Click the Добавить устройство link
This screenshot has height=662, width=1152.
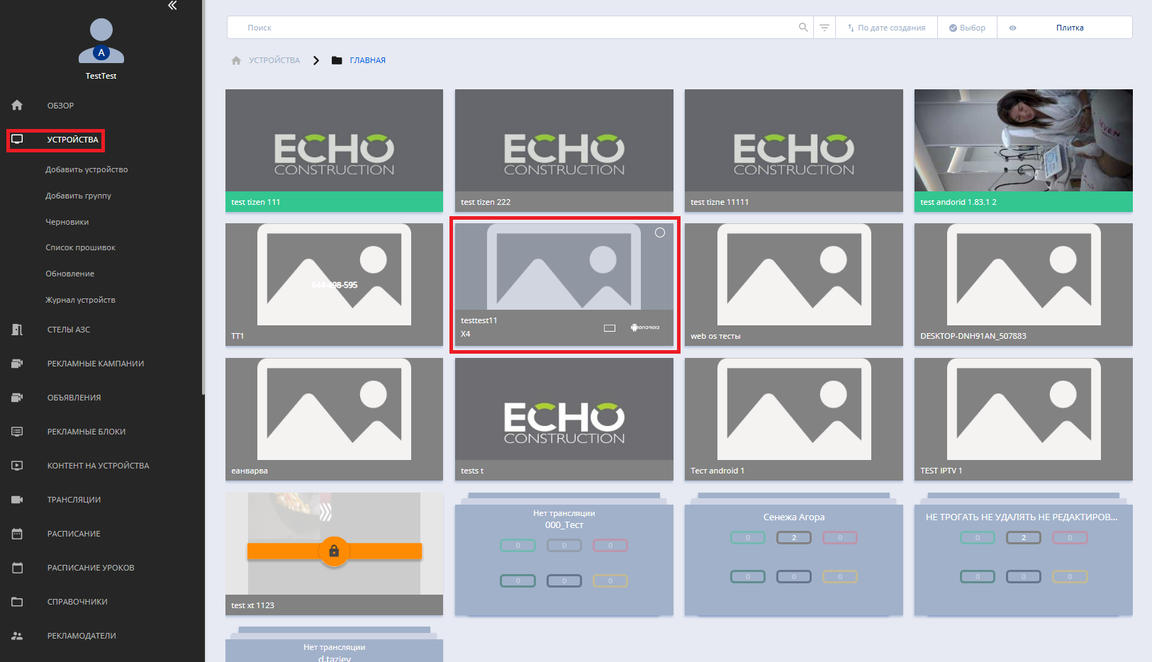(x=86, y=170)
